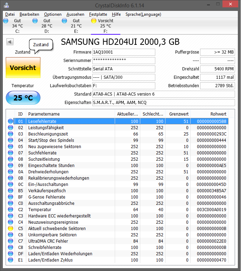
Task: Click the Parametername column header
Action: click(70, 114)
